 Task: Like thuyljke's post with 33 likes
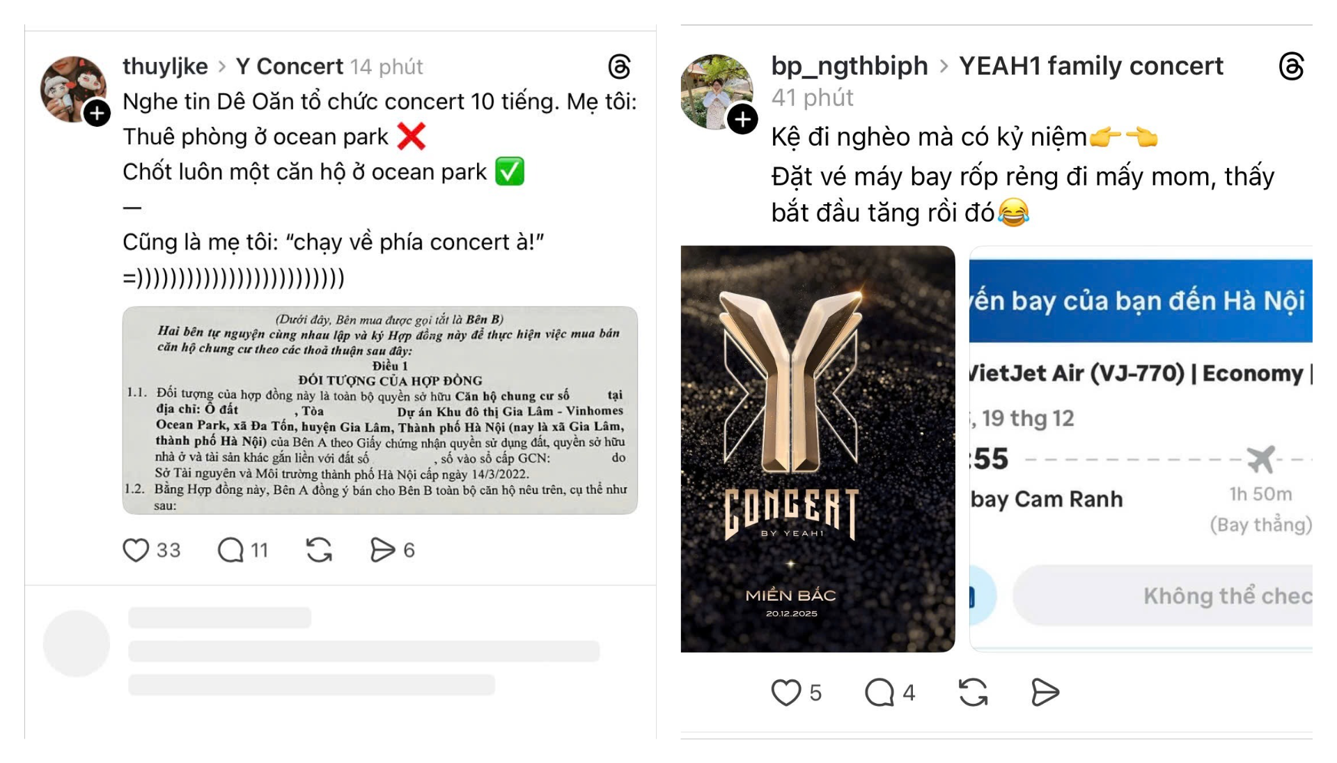tap(136, 550)
